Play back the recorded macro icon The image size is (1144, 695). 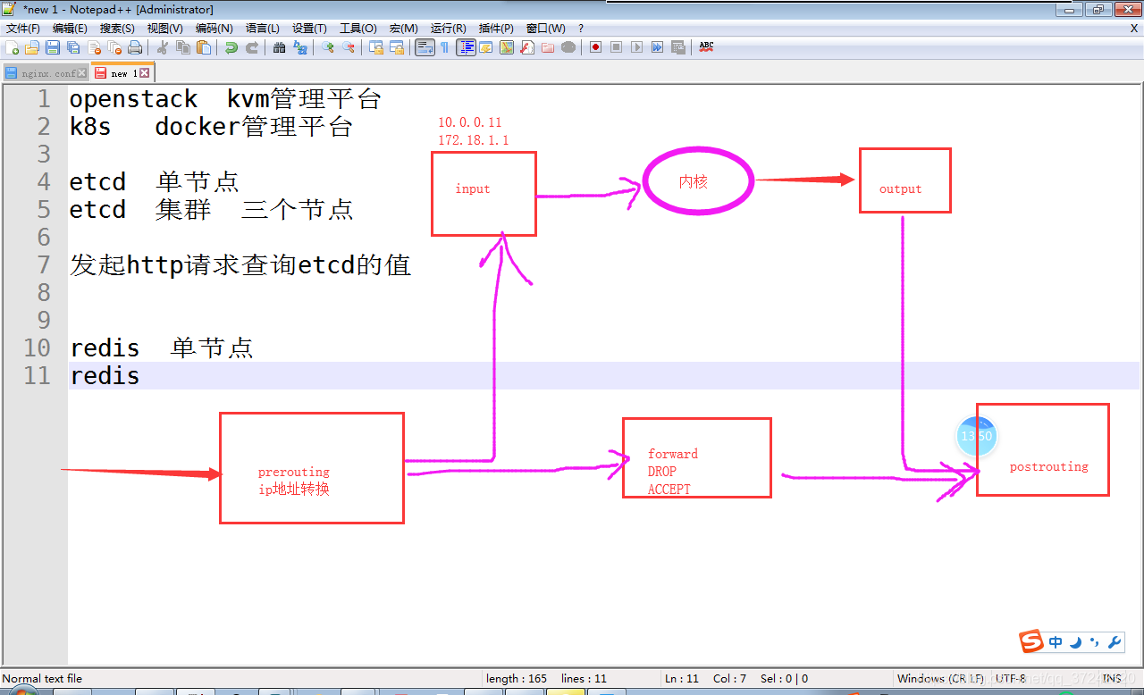point(636,47)
